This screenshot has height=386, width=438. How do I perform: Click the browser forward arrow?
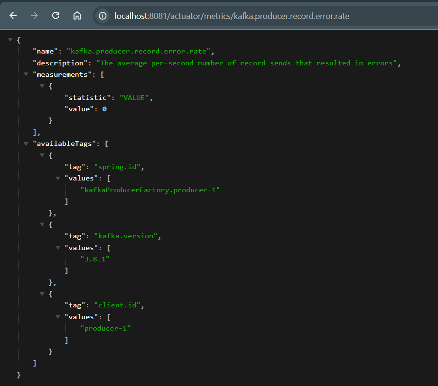[x=34, y=16]
